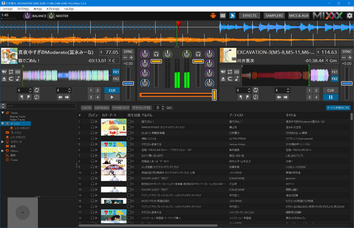Beatjump forward arrow on right deck
The width and height of the screenshot is (354, 228).
pos(286,97)
